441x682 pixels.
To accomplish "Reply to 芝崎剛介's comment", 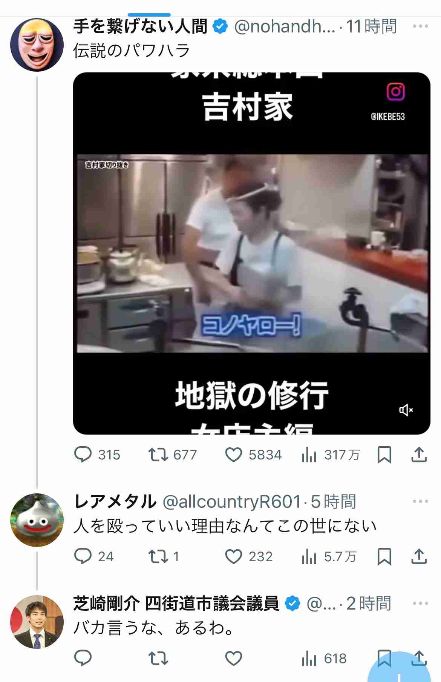I will (83, 658).
